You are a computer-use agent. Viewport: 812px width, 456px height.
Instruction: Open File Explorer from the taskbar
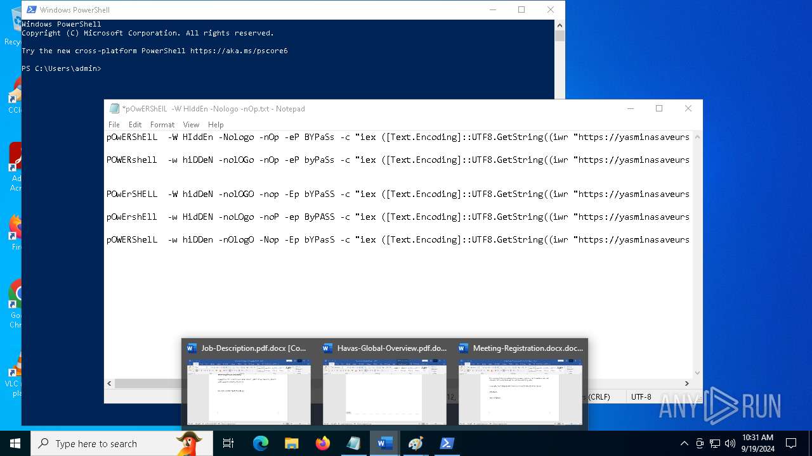pos(292,443)
